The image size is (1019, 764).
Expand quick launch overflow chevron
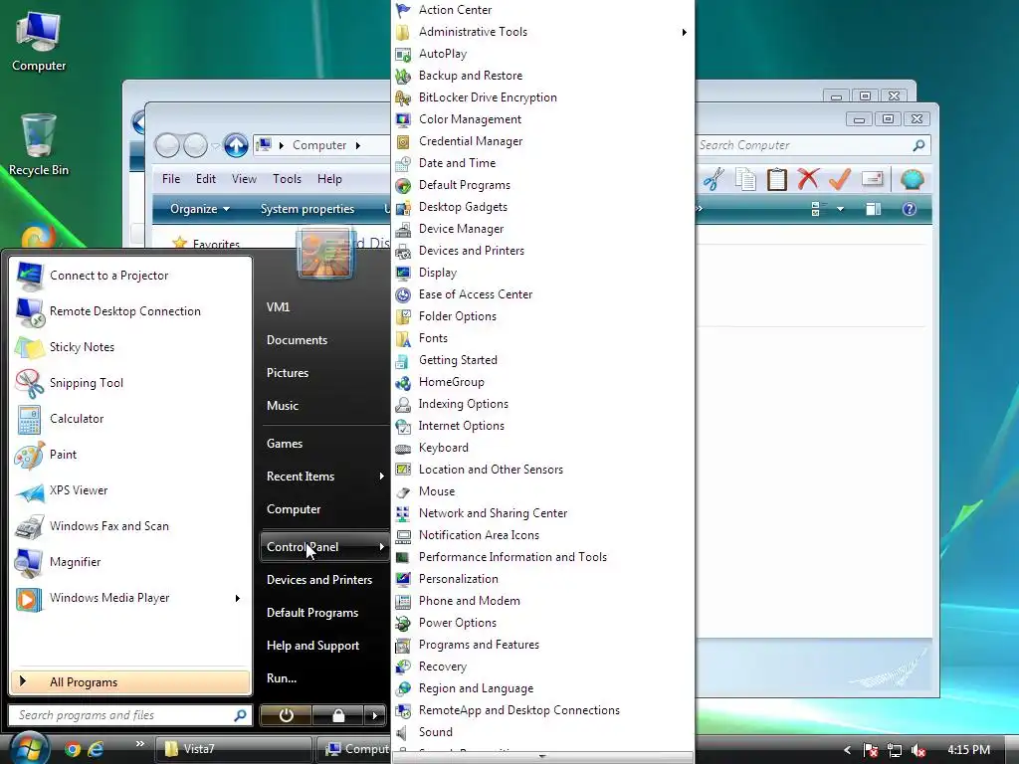tap(139, 744)
